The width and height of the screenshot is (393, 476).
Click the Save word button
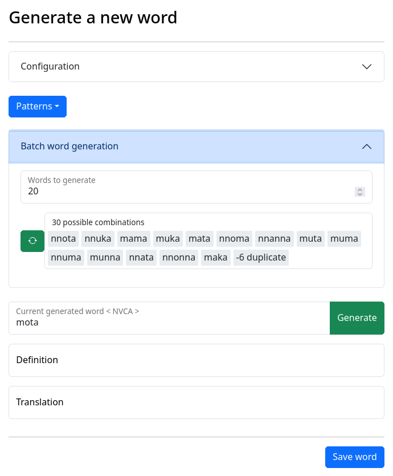point(354,457)
